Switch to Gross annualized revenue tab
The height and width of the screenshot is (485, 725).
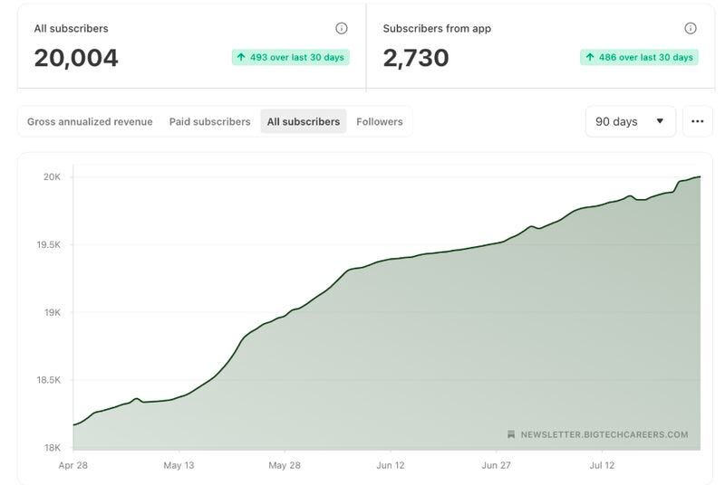point(90,121)
